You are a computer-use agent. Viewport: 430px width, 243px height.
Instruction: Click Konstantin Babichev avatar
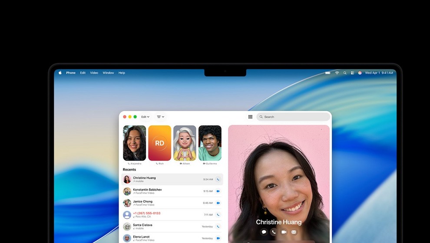click(127, 191)
